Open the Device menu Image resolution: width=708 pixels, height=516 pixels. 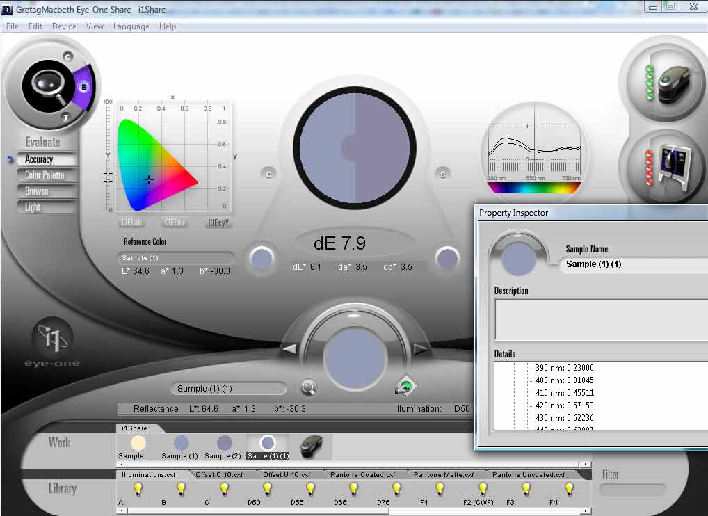point(64,26)
